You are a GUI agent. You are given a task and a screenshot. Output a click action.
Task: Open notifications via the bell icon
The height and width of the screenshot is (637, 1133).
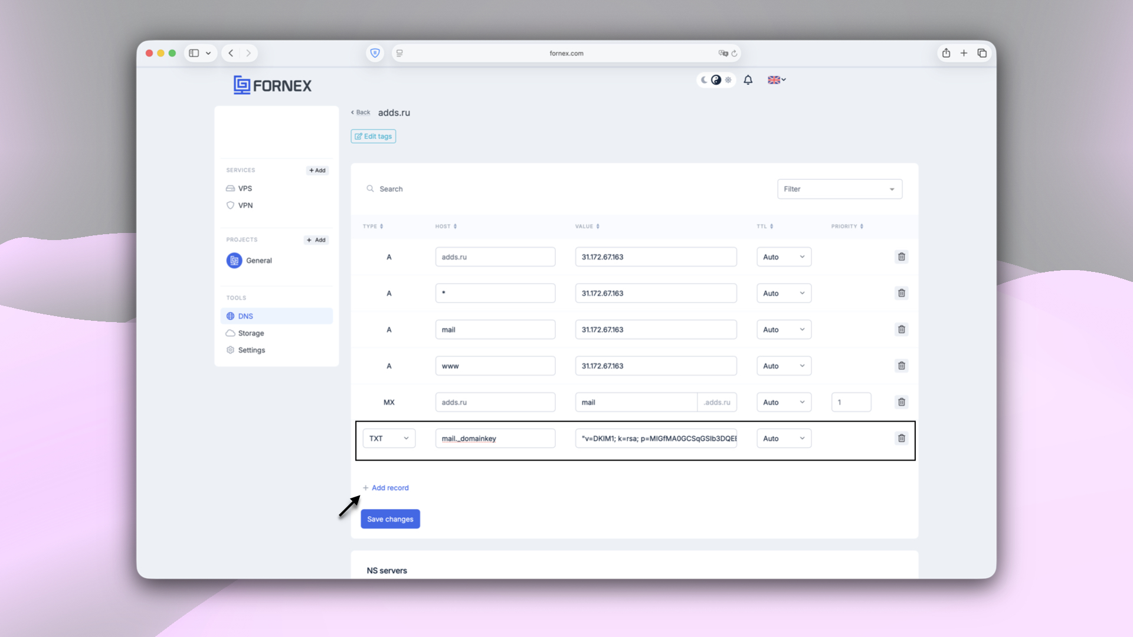tap(748, 80)
